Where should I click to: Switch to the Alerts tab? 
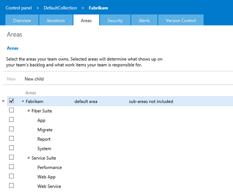[x=144, y=20]
